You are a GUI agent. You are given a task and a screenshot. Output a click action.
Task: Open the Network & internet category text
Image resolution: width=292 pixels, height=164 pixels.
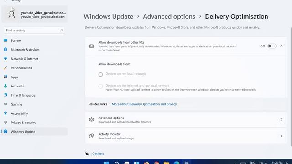(x=24, y=59)
